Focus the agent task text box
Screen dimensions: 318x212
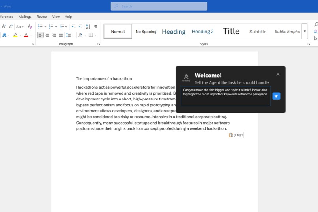tap(226, 96)
